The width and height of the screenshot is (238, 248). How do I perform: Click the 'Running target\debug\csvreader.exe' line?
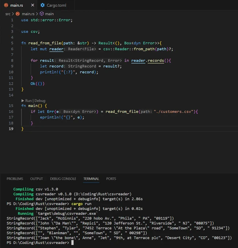tap(58, 213)
